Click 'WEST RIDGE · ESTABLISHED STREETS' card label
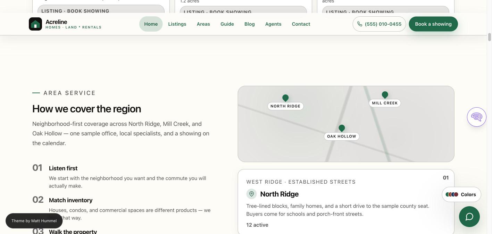This screenshot has width=492, height=234. coord(301,182)
